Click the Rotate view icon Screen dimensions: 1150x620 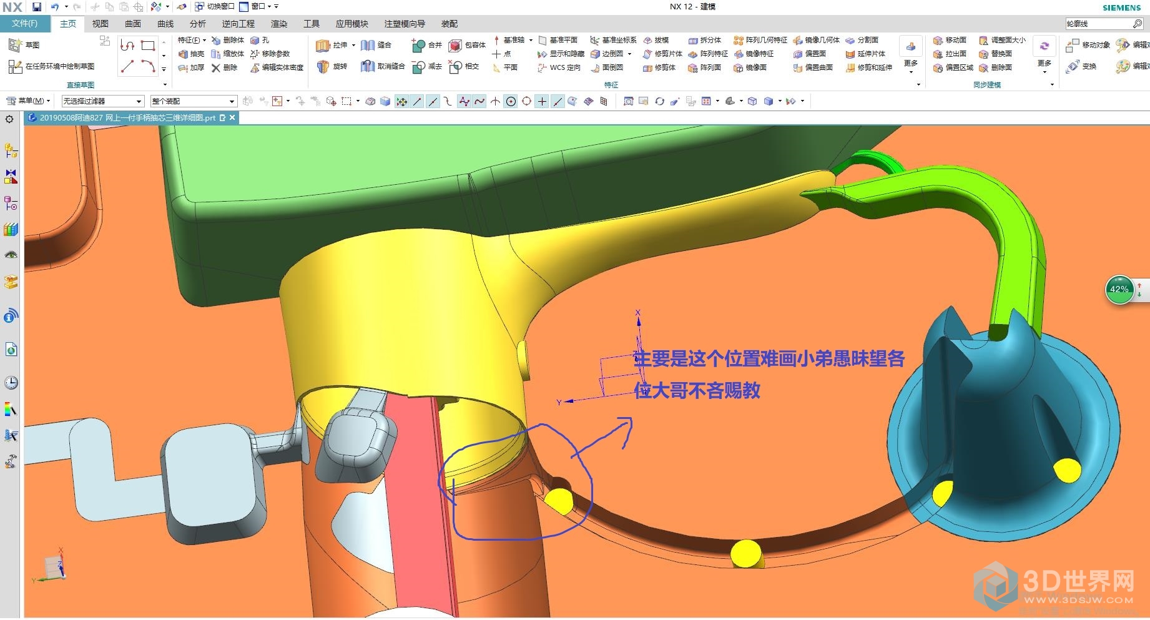click(x=659, y=101)
